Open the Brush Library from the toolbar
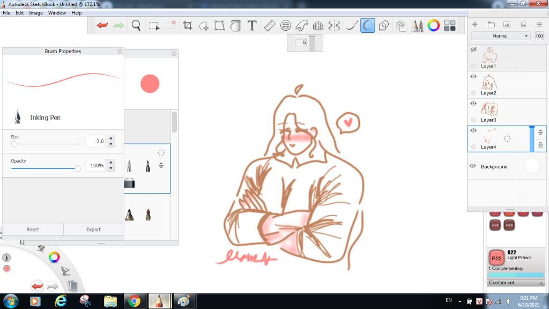This screenshot has height=309, width=549. click(x=417, y=26)
